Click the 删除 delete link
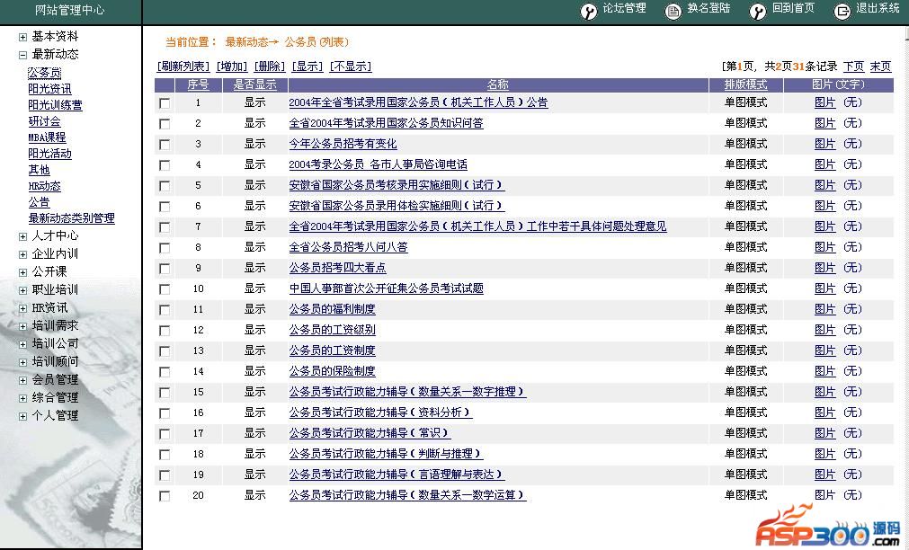The width and height of the screenshot is (909, 550). [270, 67]
